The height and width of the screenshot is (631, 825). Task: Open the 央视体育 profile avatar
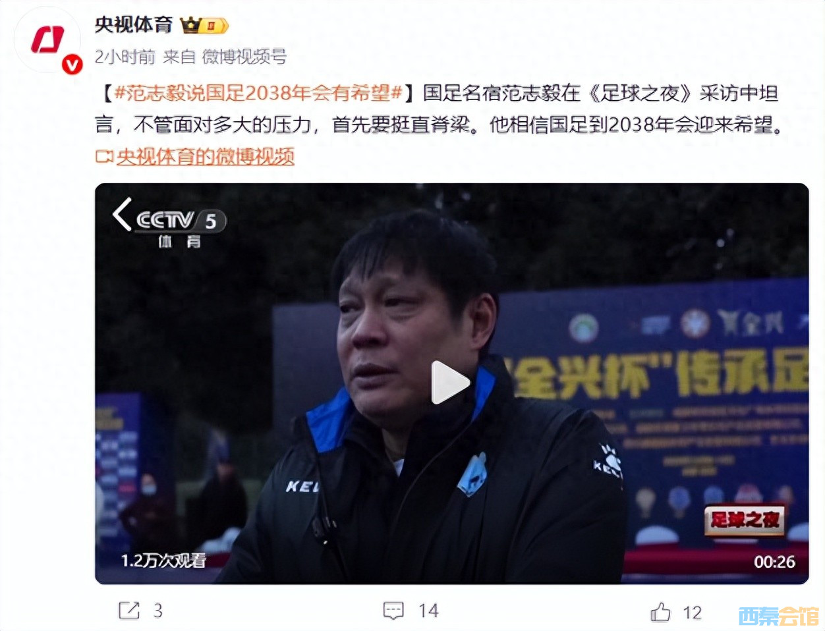point(47,40)
